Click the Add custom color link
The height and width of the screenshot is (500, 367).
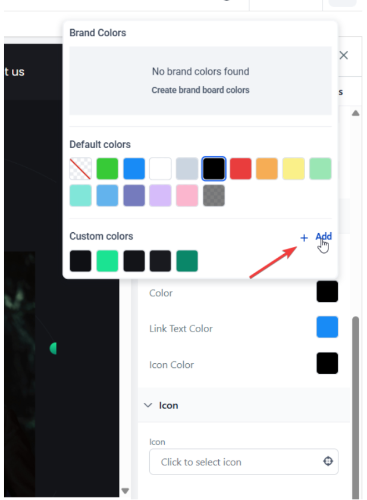tap(324, 236)
